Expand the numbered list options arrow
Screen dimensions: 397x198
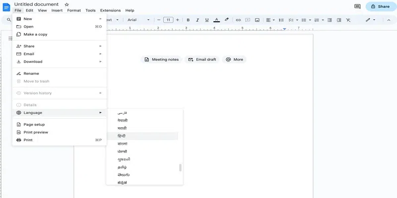pos(323,20)
